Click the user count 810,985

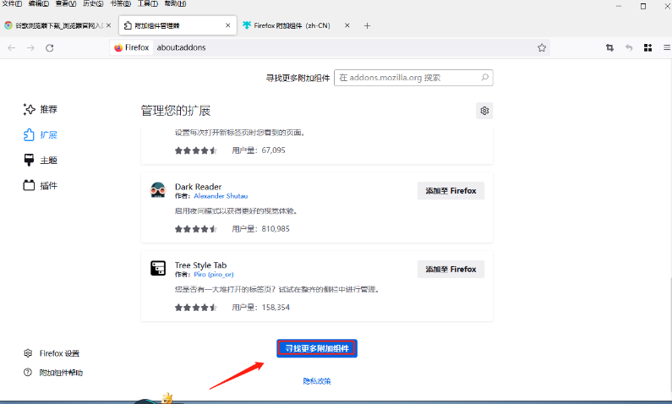(276, 229)
